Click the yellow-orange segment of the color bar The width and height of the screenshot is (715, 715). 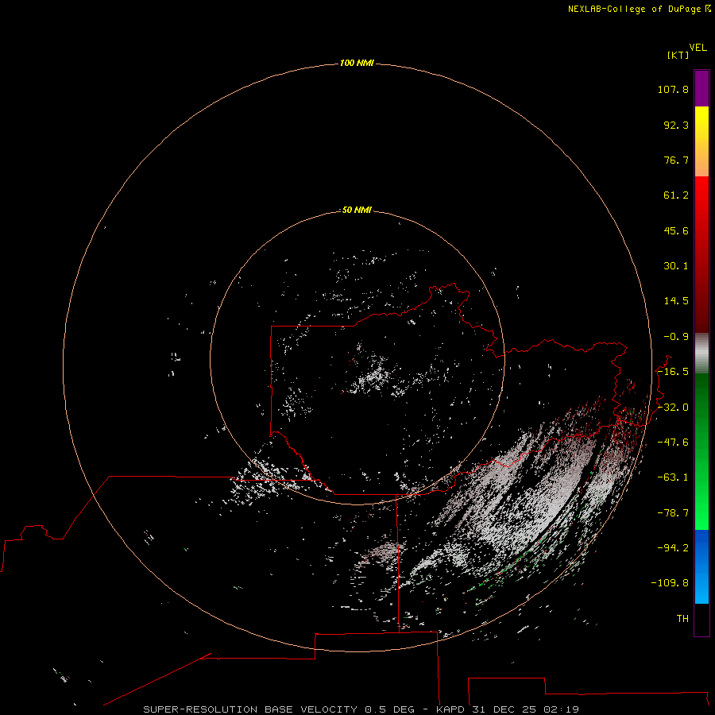701,141
